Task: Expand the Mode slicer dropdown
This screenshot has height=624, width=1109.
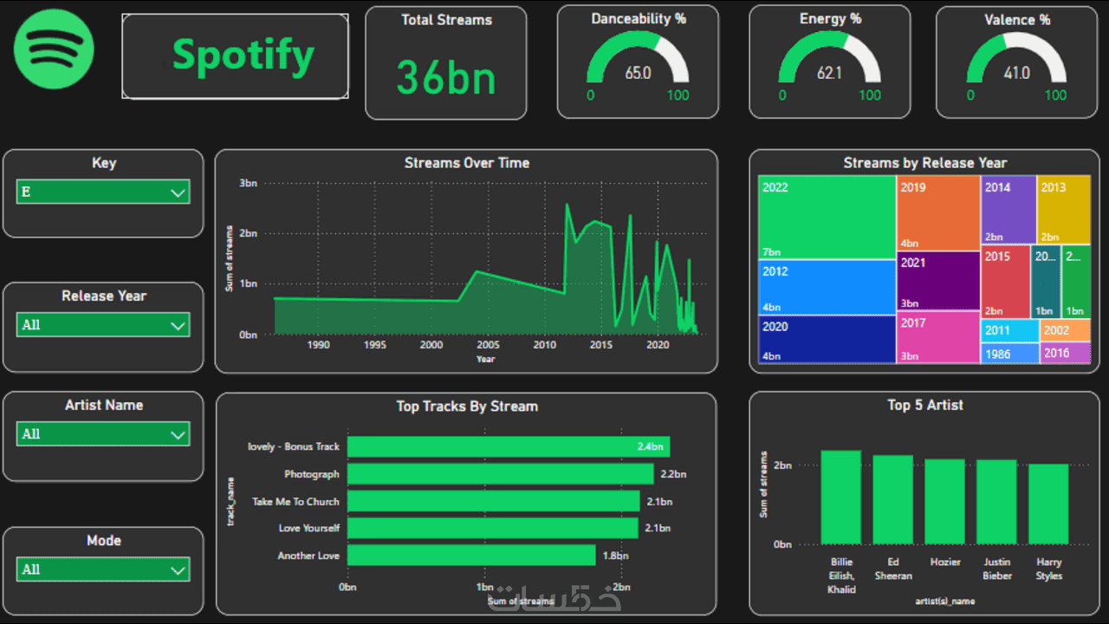Action: point(103,569)
